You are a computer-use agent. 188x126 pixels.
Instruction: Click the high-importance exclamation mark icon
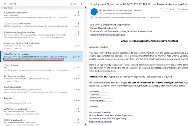pyautogui.click(x=78, y=76)
